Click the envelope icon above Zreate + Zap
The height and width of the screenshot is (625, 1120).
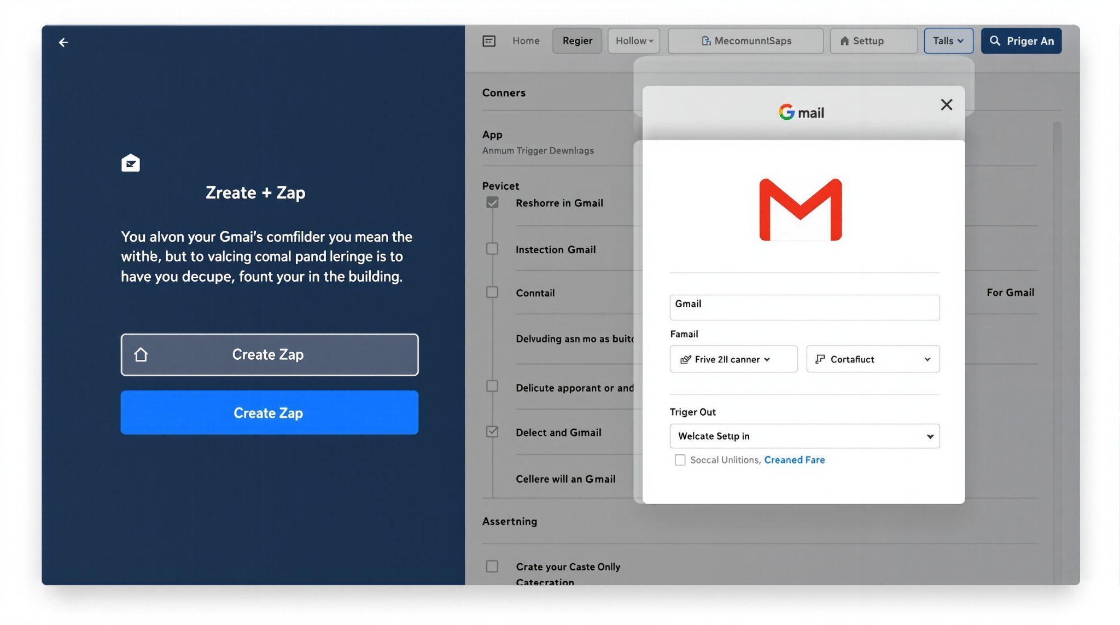(130, 163)
